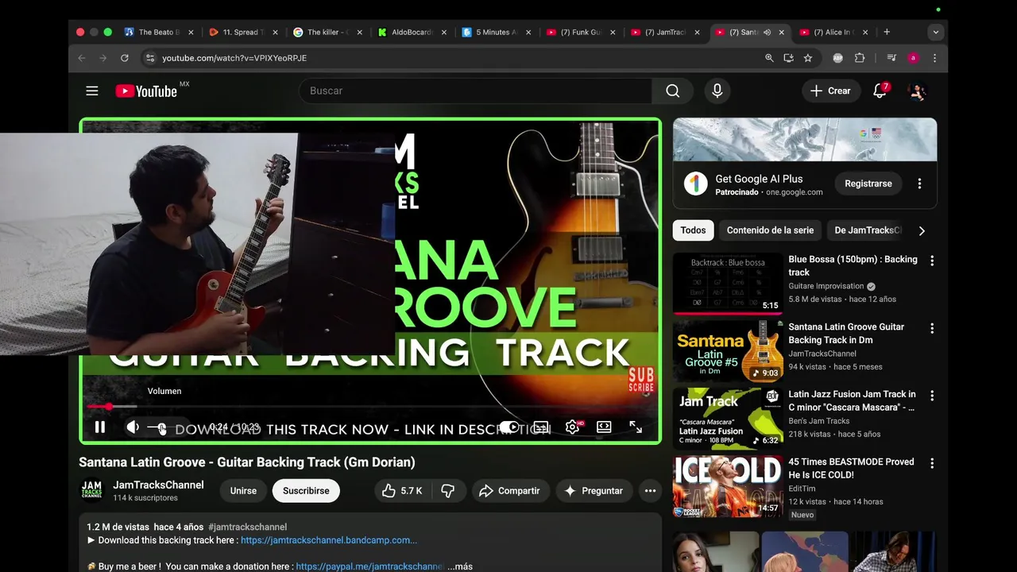Select the De JamTracksChannel chip
Screen dimensions: 1017x572
pos(868,230)
